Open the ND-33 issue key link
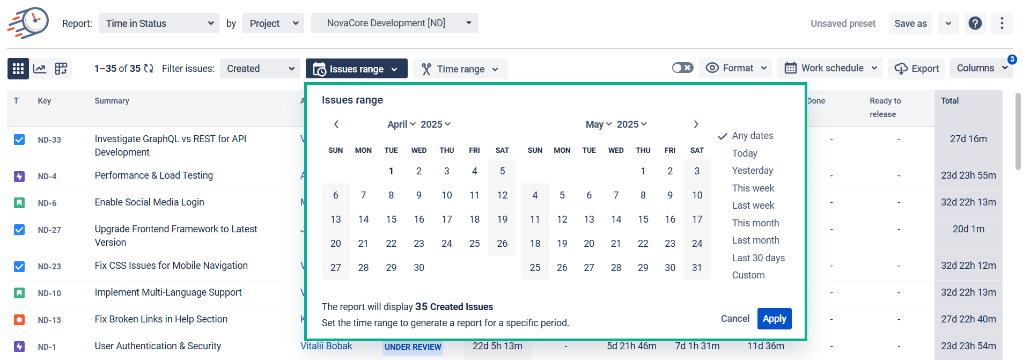The width and height of the screenshot is (1023, 360). point(49,140)
